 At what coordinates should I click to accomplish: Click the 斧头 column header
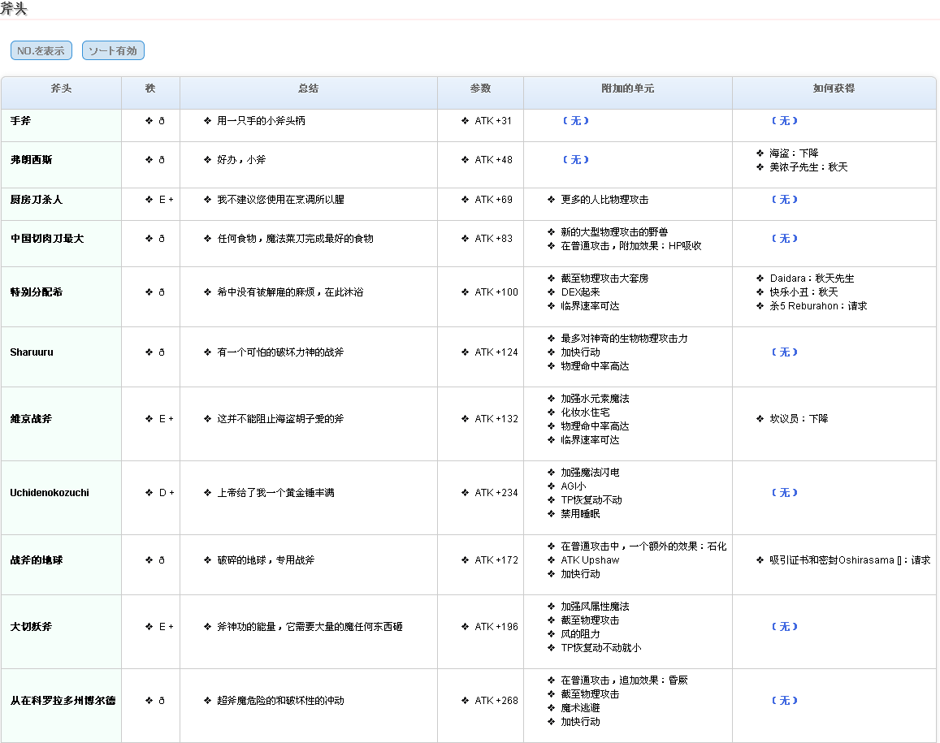point(61,89)
